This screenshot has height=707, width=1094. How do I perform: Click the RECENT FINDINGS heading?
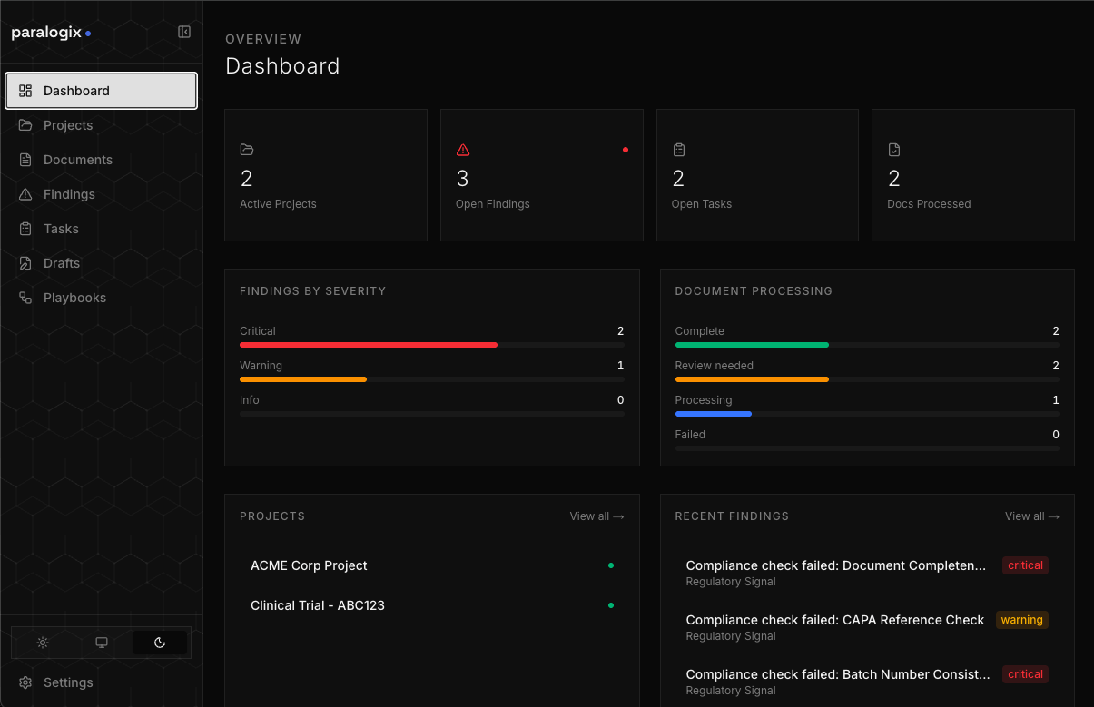click(732, 516)
